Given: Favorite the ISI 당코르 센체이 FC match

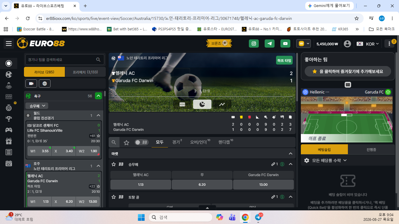Looking at the screenshot, I should point(99,136).
